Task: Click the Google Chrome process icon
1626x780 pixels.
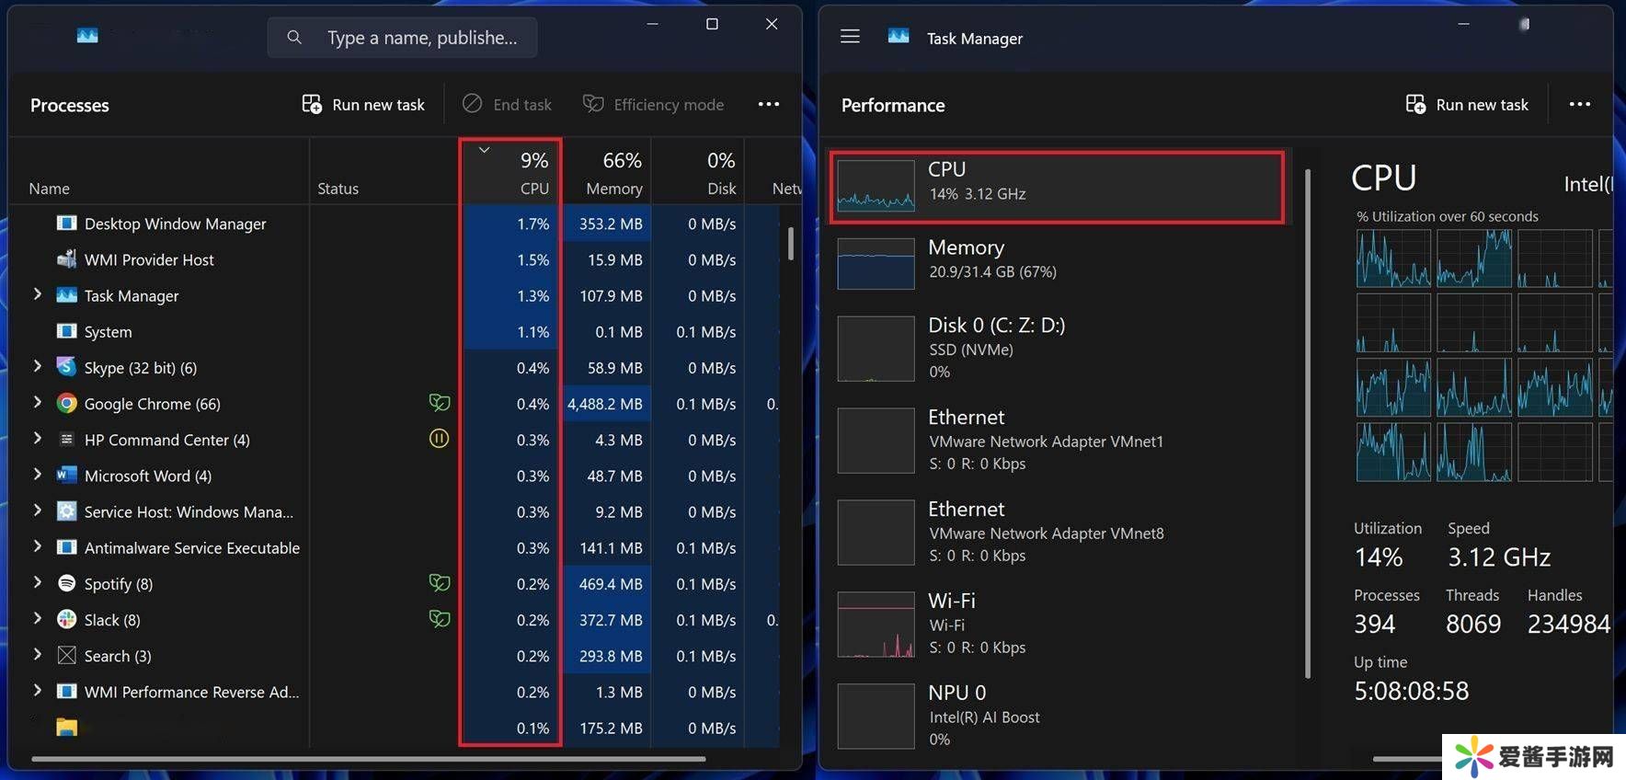Action: [x=66, y=404]
